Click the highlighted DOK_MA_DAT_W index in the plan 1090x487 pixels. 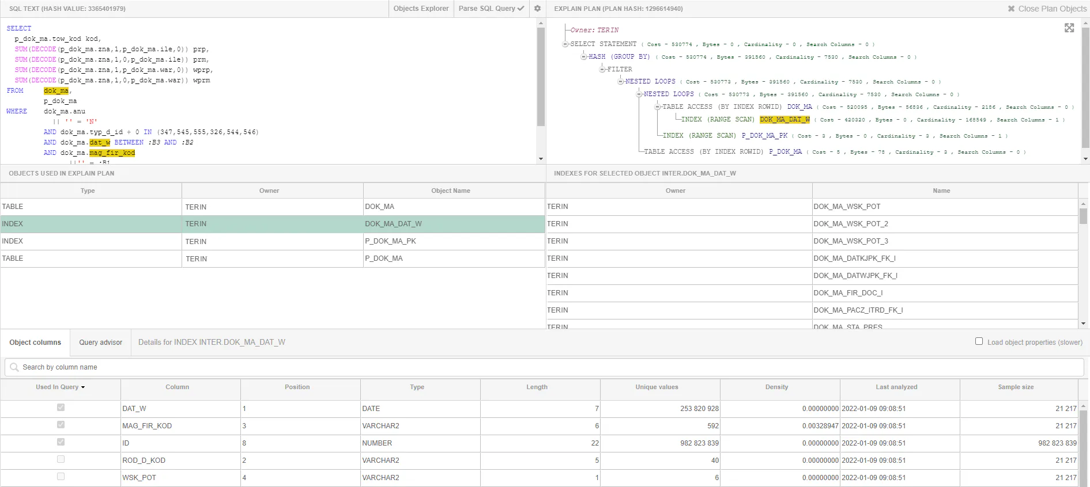point(785,120)
